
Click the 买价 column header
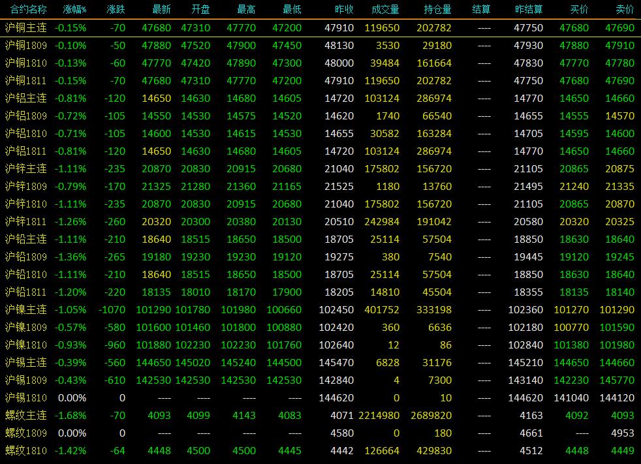point(579,9)
